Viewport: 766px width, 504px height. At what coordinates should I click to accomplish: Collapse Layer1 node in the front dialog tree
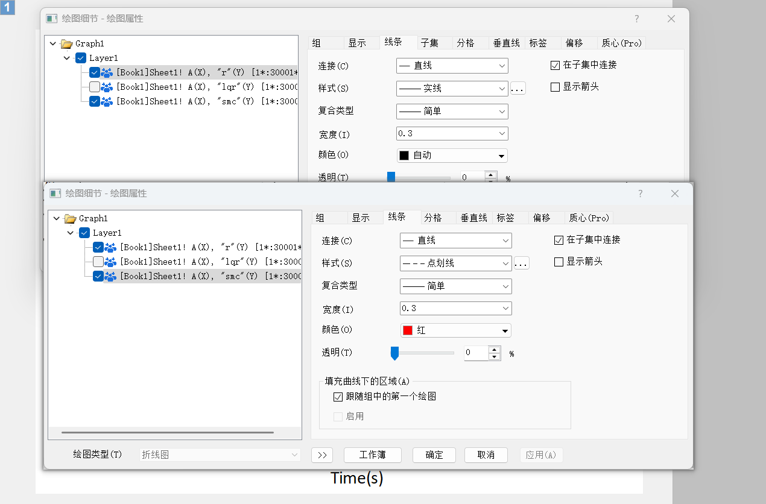point(71,233)
